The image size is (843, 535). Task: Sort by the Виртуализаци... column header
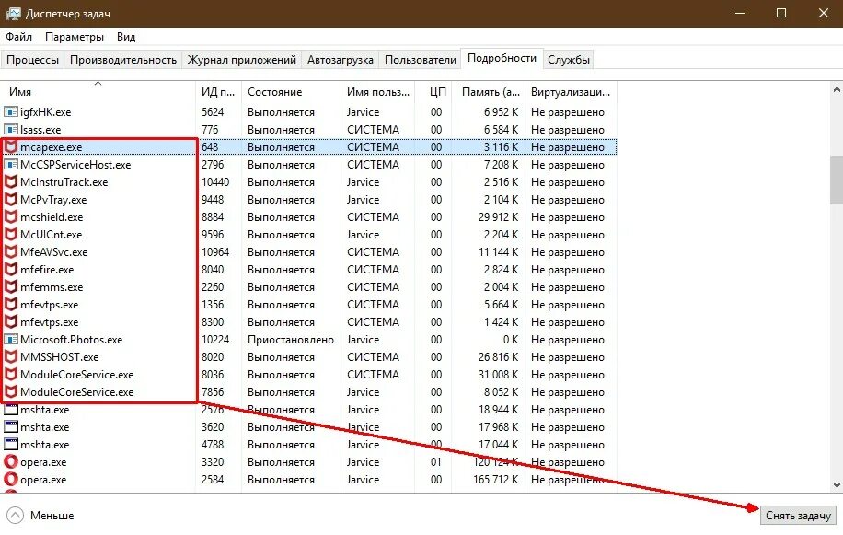571,92
